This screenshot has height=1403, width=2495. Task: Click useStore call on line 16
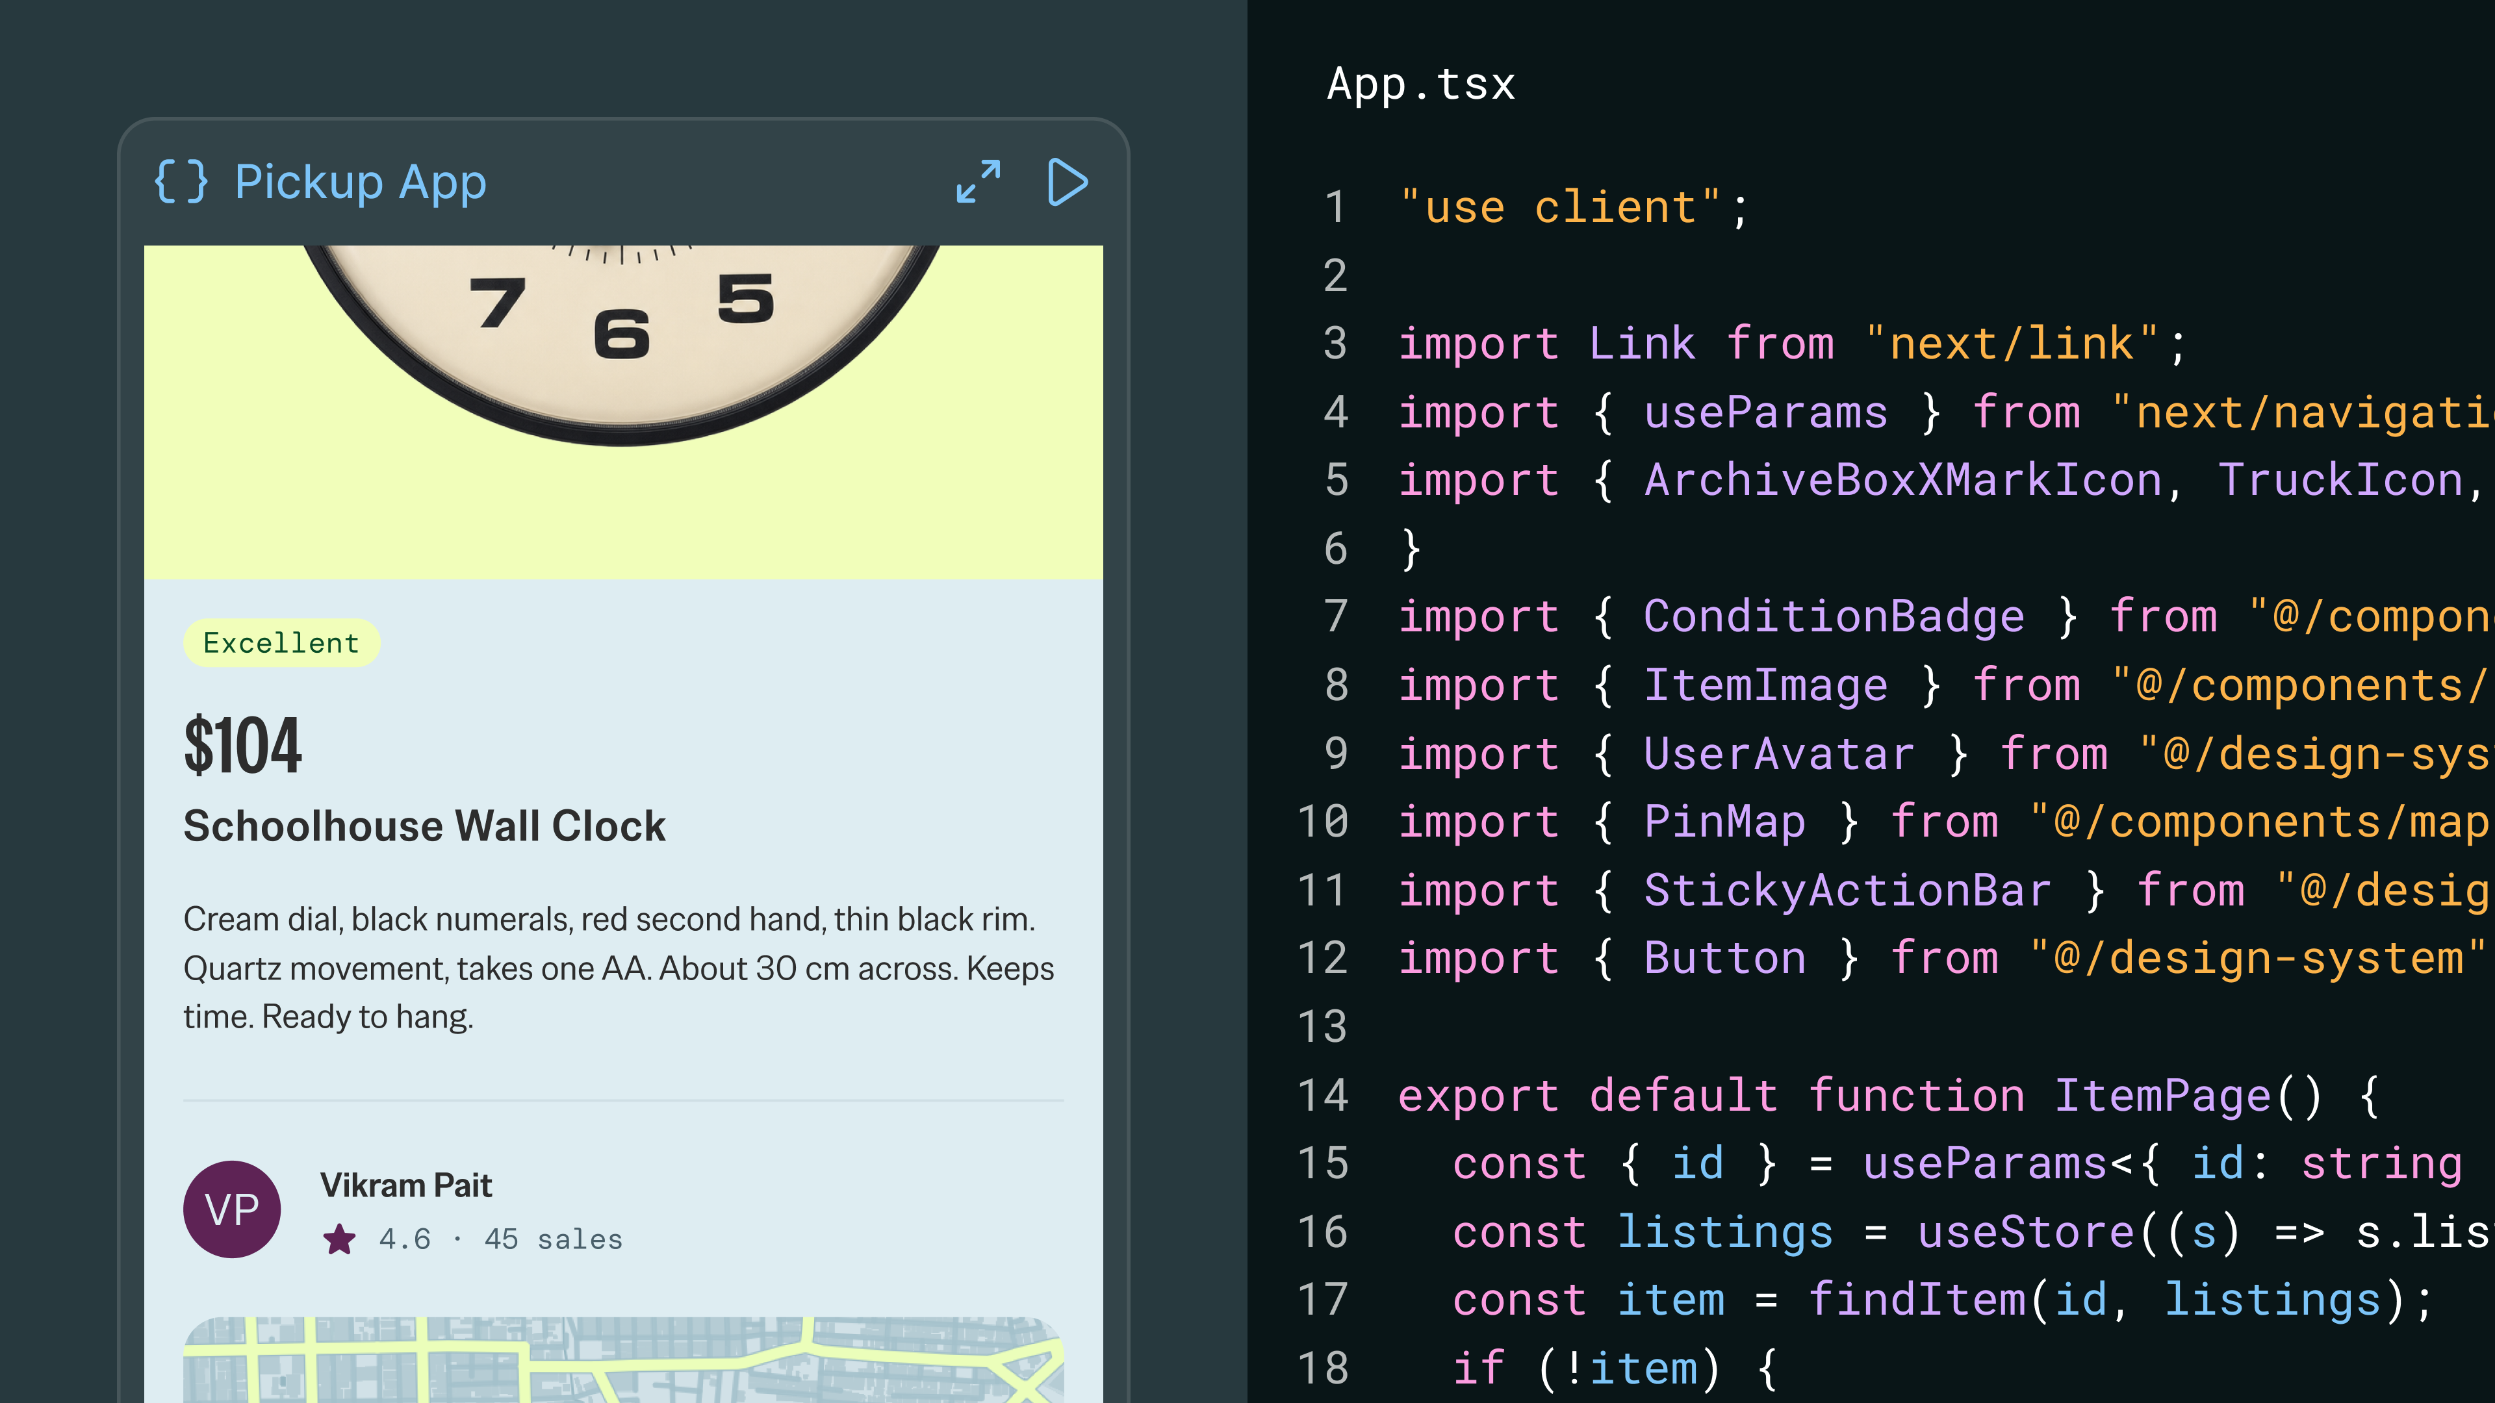click(x=2027, y=1233)
